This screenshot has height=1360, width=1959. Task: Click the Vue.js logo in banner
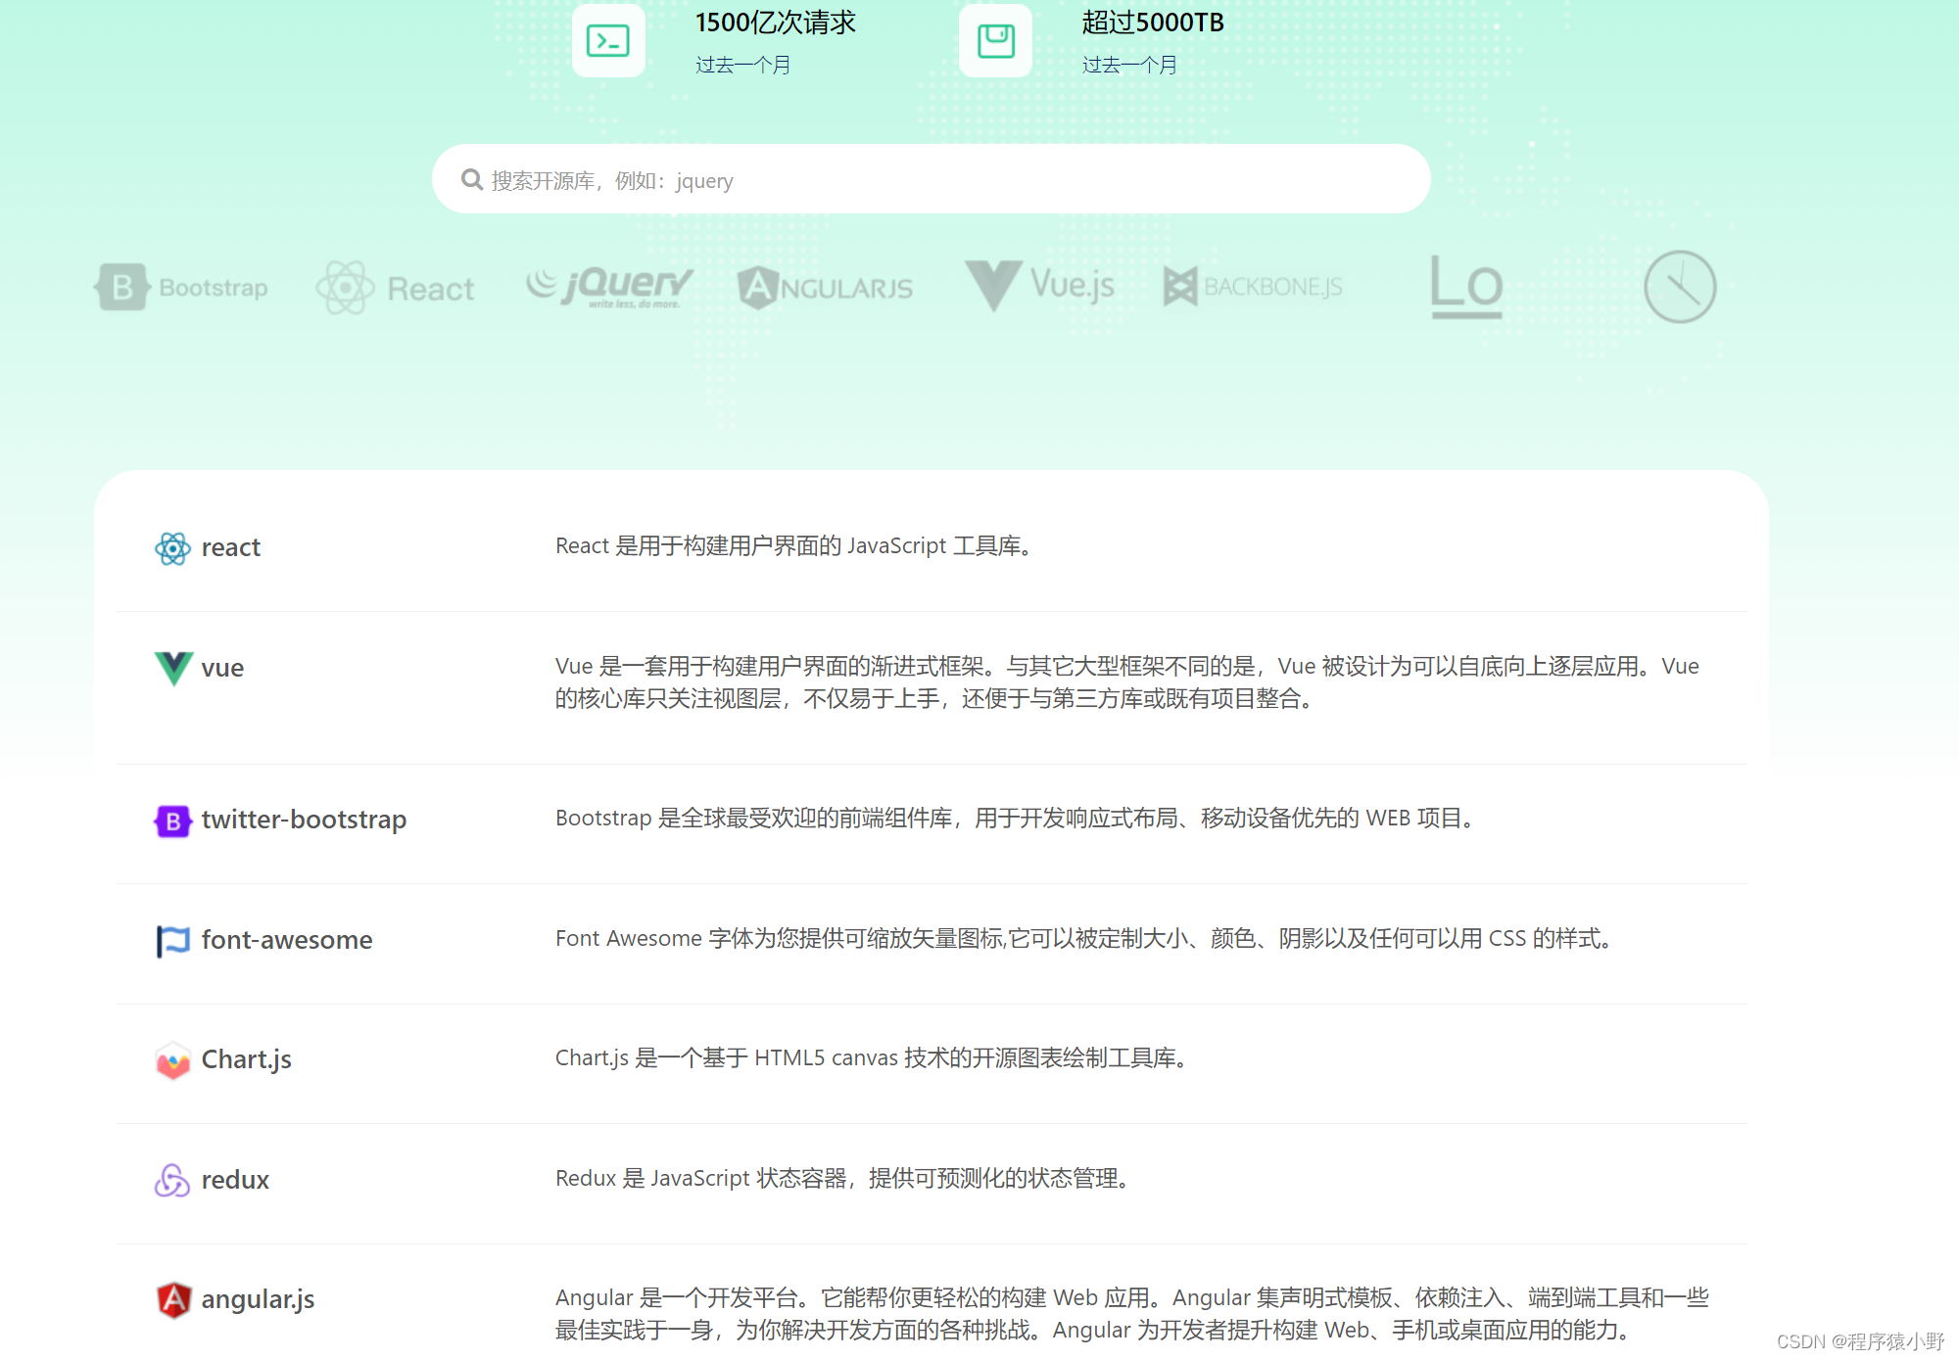click(x=1039, y=286)
